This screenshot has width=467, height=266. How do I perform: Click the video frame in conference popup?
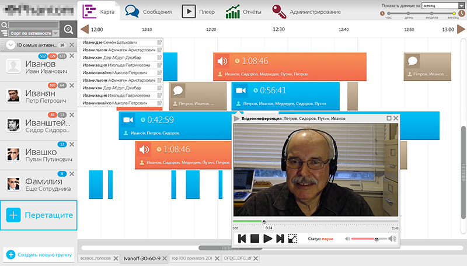click(x=316, y=170)
